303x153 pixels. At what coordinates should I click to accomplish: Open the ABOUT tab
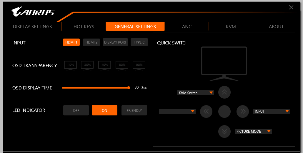point(276,27)
